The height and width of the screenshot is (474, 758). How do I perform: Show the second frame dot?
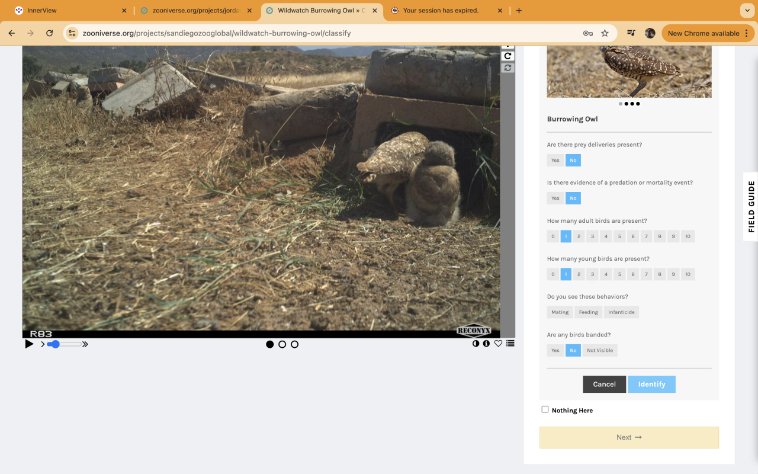(282, 344)
